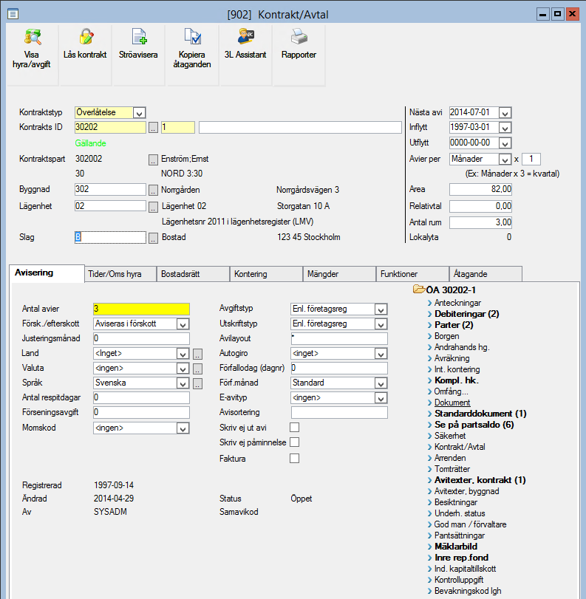Switch to Åtagande tab
Screen dimensions: 586x599
[x=486, y=274]
